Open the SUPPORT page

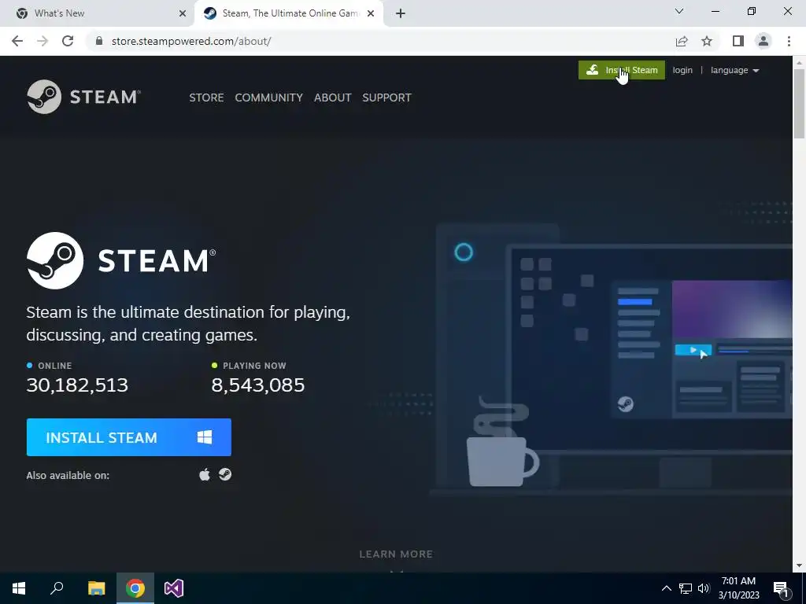click(386, 98)
